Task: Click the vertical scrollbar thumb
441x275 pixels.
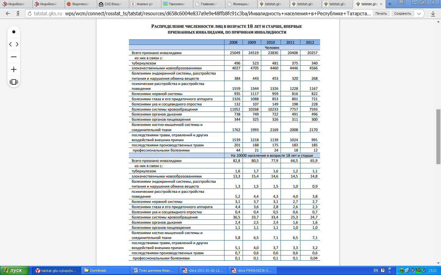Action: tap(439, 137)
